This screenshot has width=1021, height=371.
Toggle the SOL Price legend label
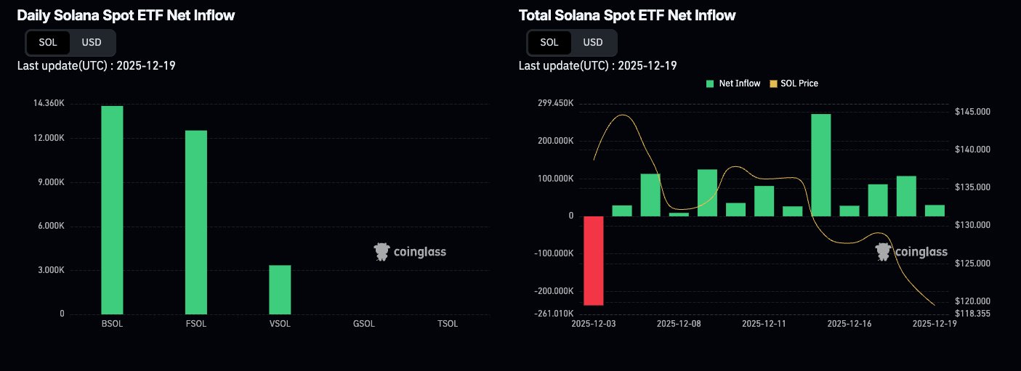point(799,83)
